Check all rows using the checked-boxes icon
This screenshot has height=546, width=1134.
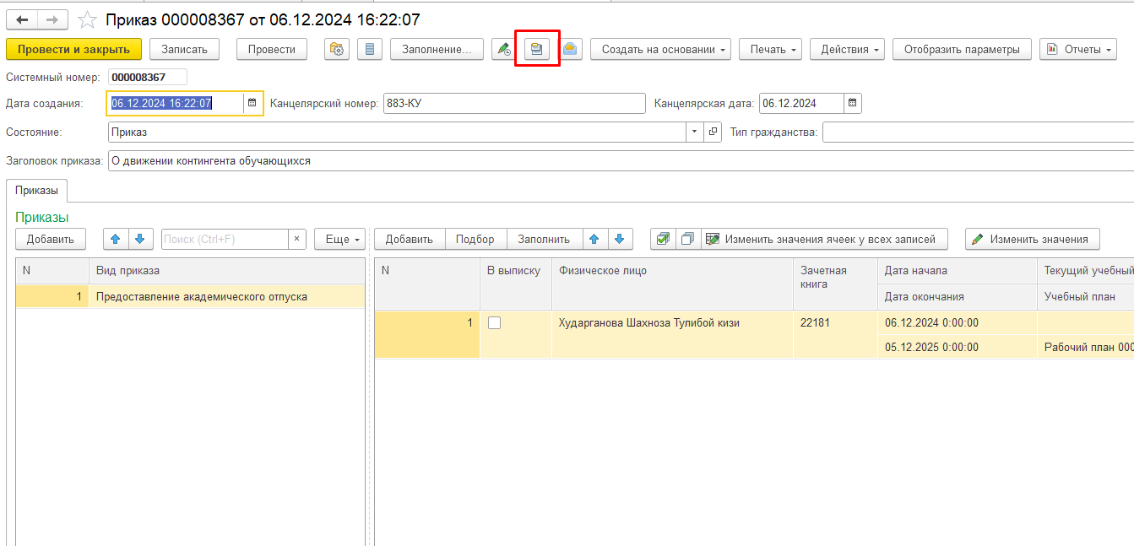click(x=663, y=239)
